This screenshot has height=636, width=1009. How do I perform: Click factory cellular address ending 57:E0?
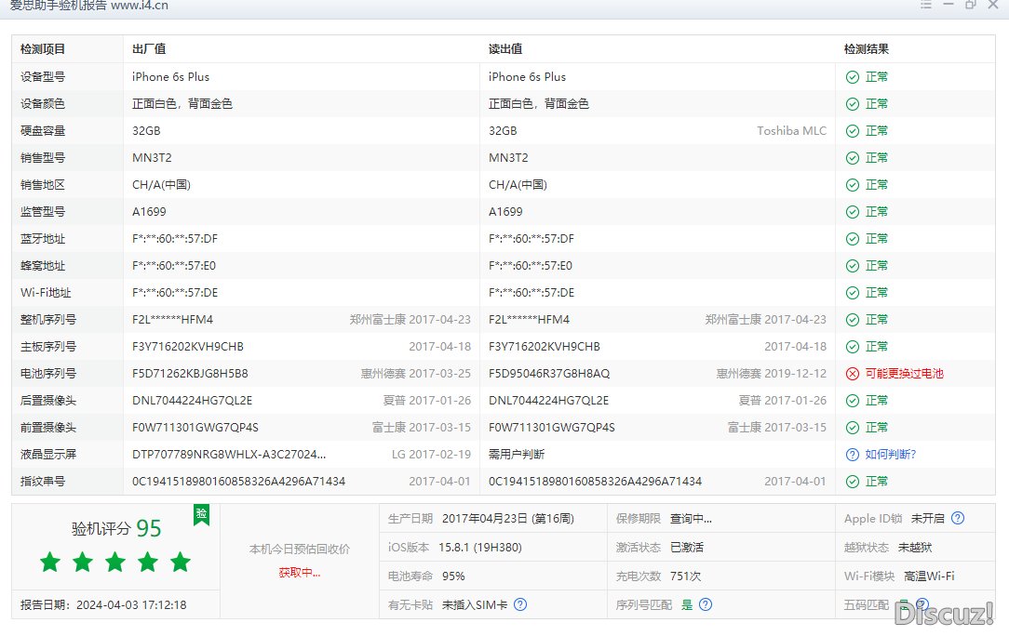174,266
